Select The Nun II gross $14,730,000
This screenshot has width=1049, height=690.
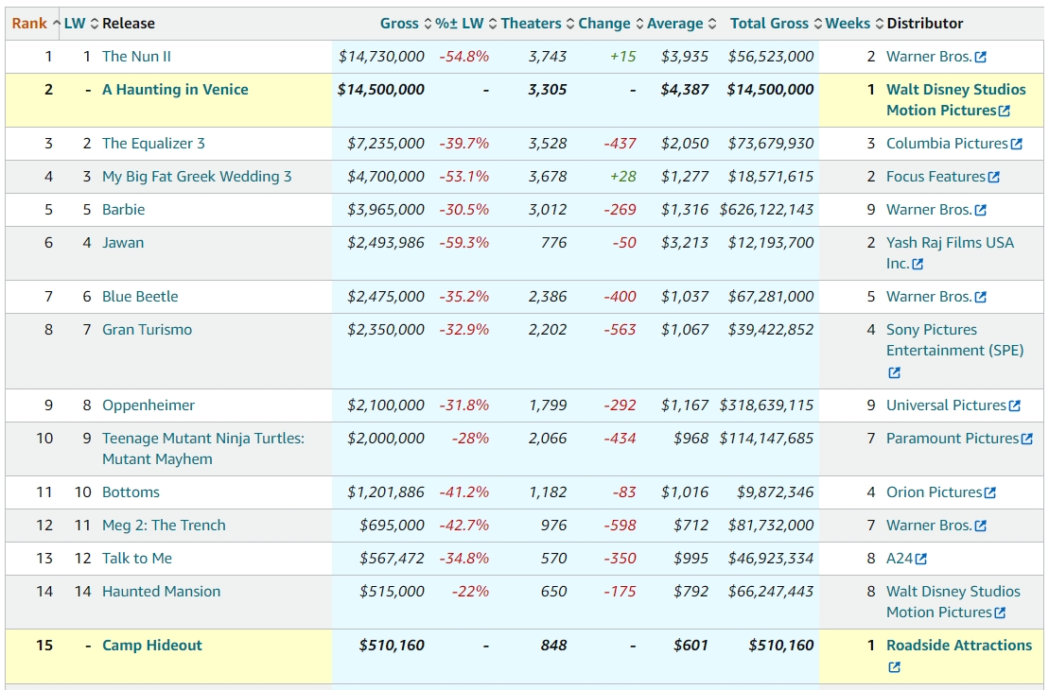click(381, 57)
